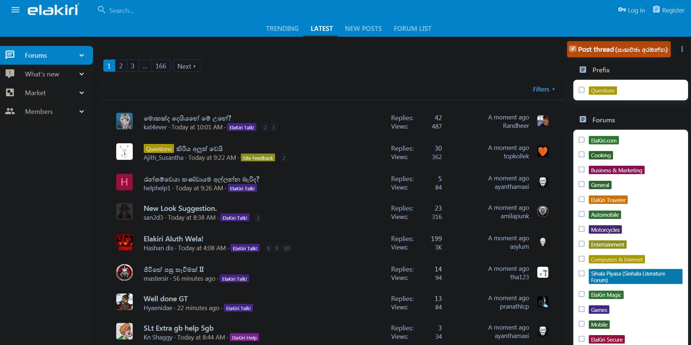Jump to page 166
The width and height of the screenshot is (691, 345).
161,66
